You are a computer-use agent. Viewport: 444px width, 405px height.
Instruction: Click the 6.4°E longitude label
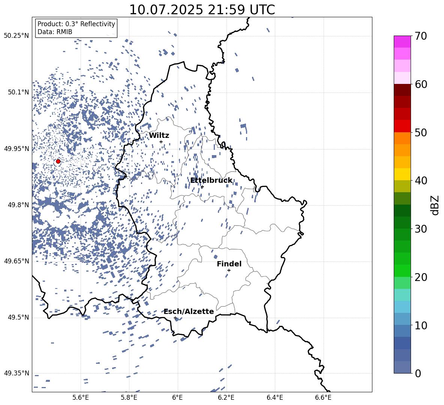[274, 398]
